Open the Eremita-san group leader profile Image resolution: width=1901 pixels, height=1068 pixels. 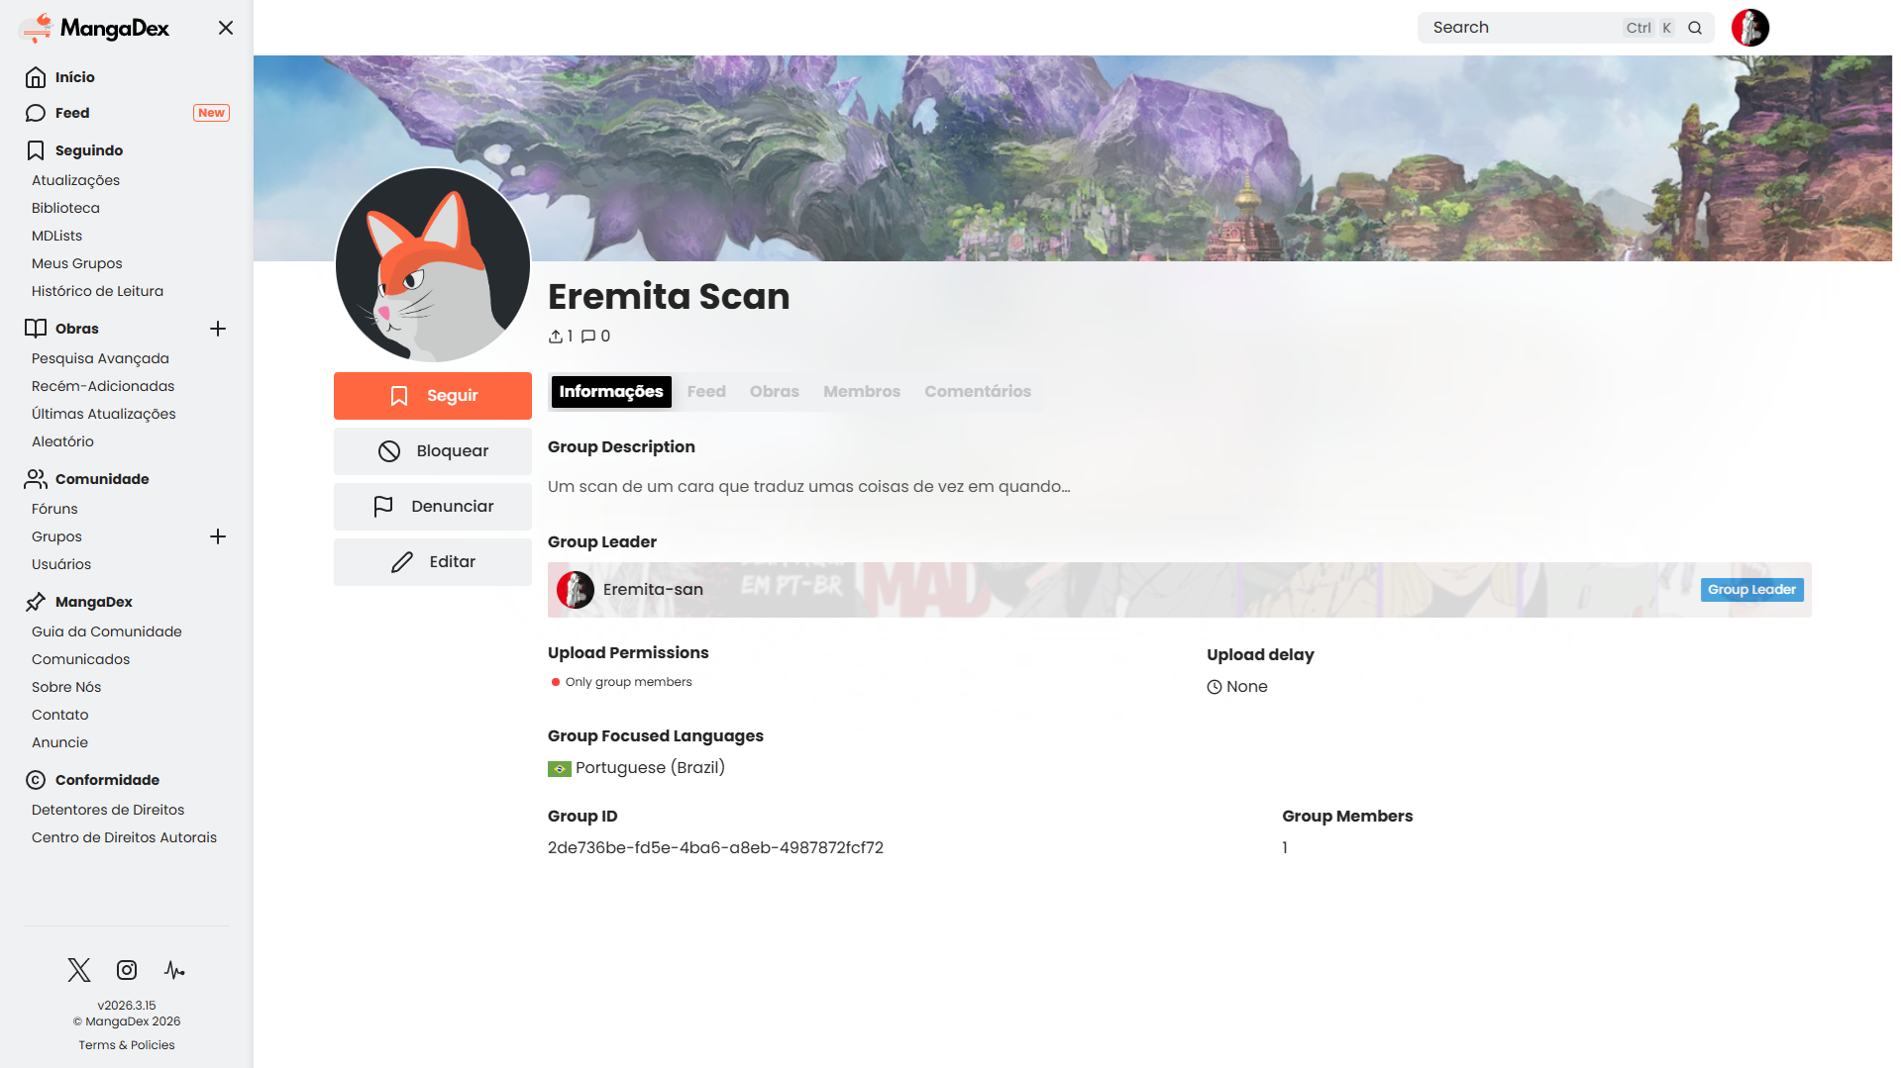(652, 590)
